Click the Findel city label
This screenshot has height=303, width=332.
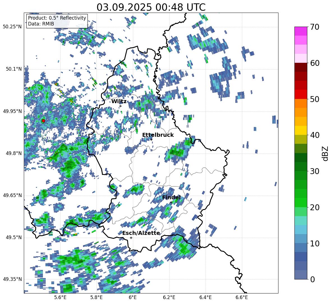(x=171, y=197)
